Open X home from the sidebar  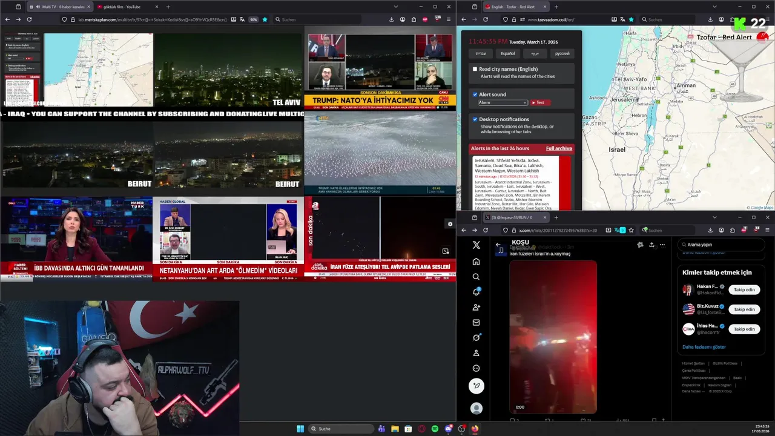[477, 262]
